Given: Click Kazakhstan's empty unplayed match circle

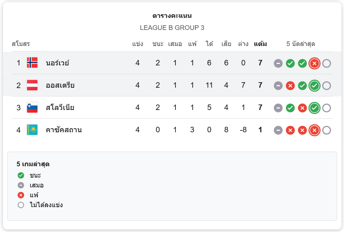Looking at the screenshot, I should (x=326, y=130).
